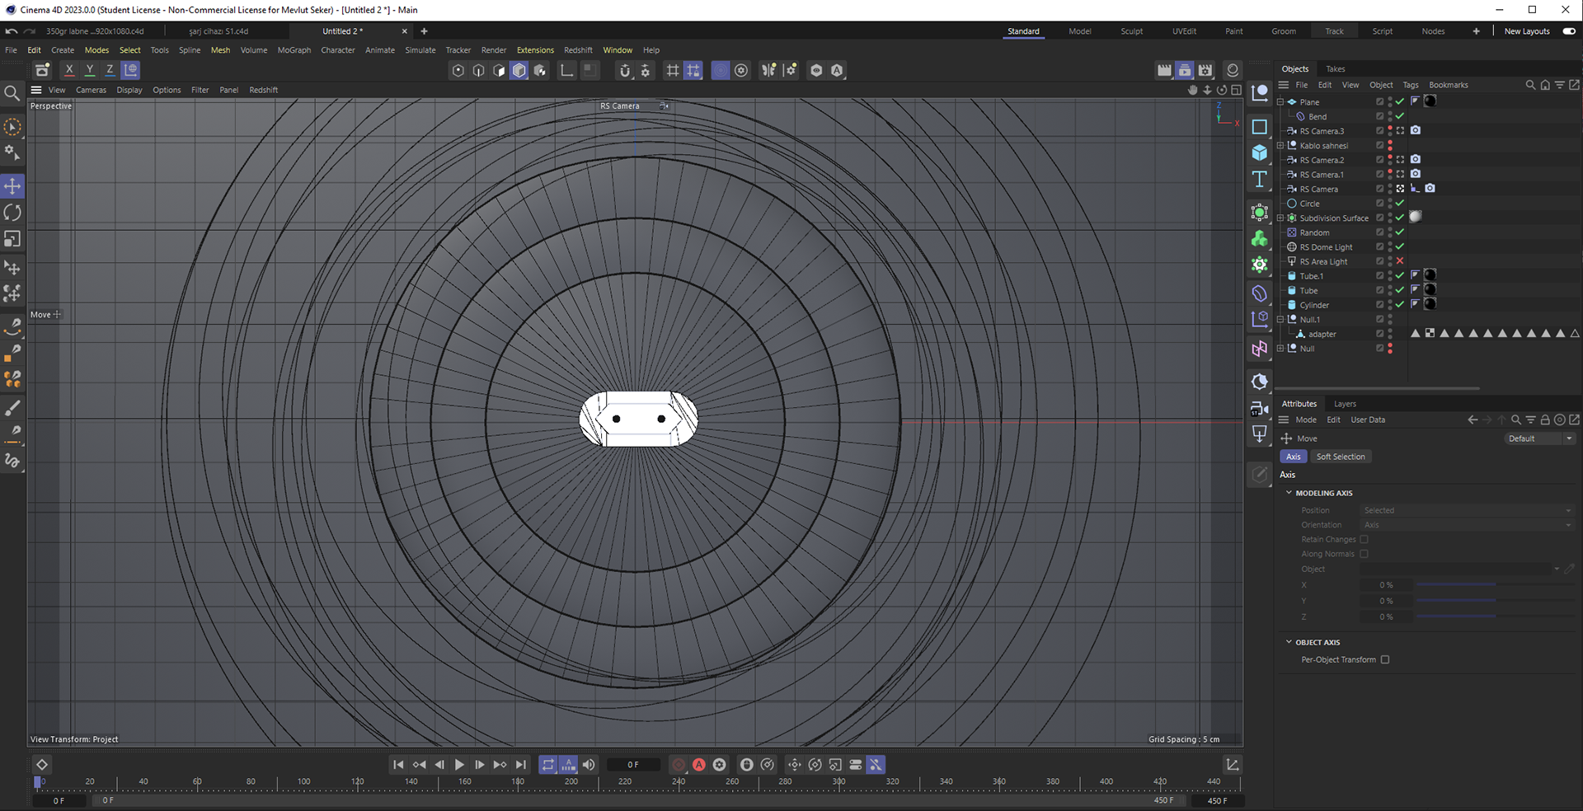Select the Scale tool in left toolbar

pyautogui.click(x=12, y=239)
